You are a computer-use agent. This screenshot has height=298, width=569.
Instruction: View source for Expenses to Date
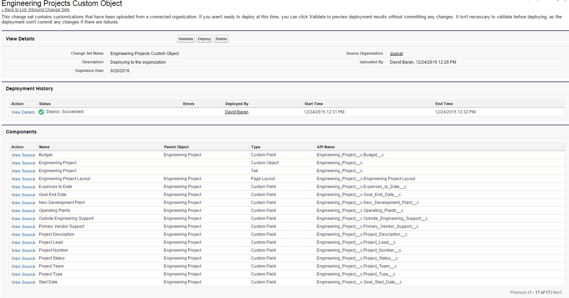click(23, 187)
